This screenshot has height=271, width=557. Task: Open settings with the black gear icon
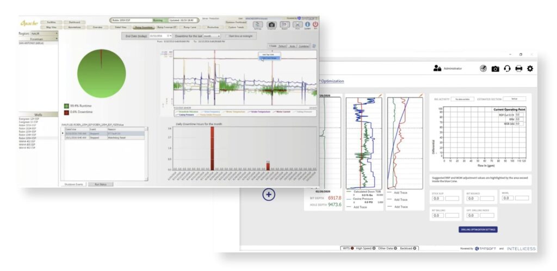tap(530, 69)
